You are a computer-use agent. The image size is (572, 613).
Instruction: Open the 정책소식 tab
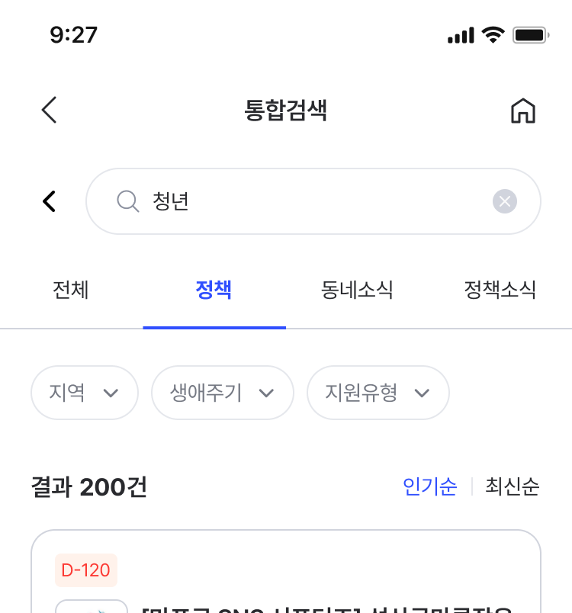(500, 290)
